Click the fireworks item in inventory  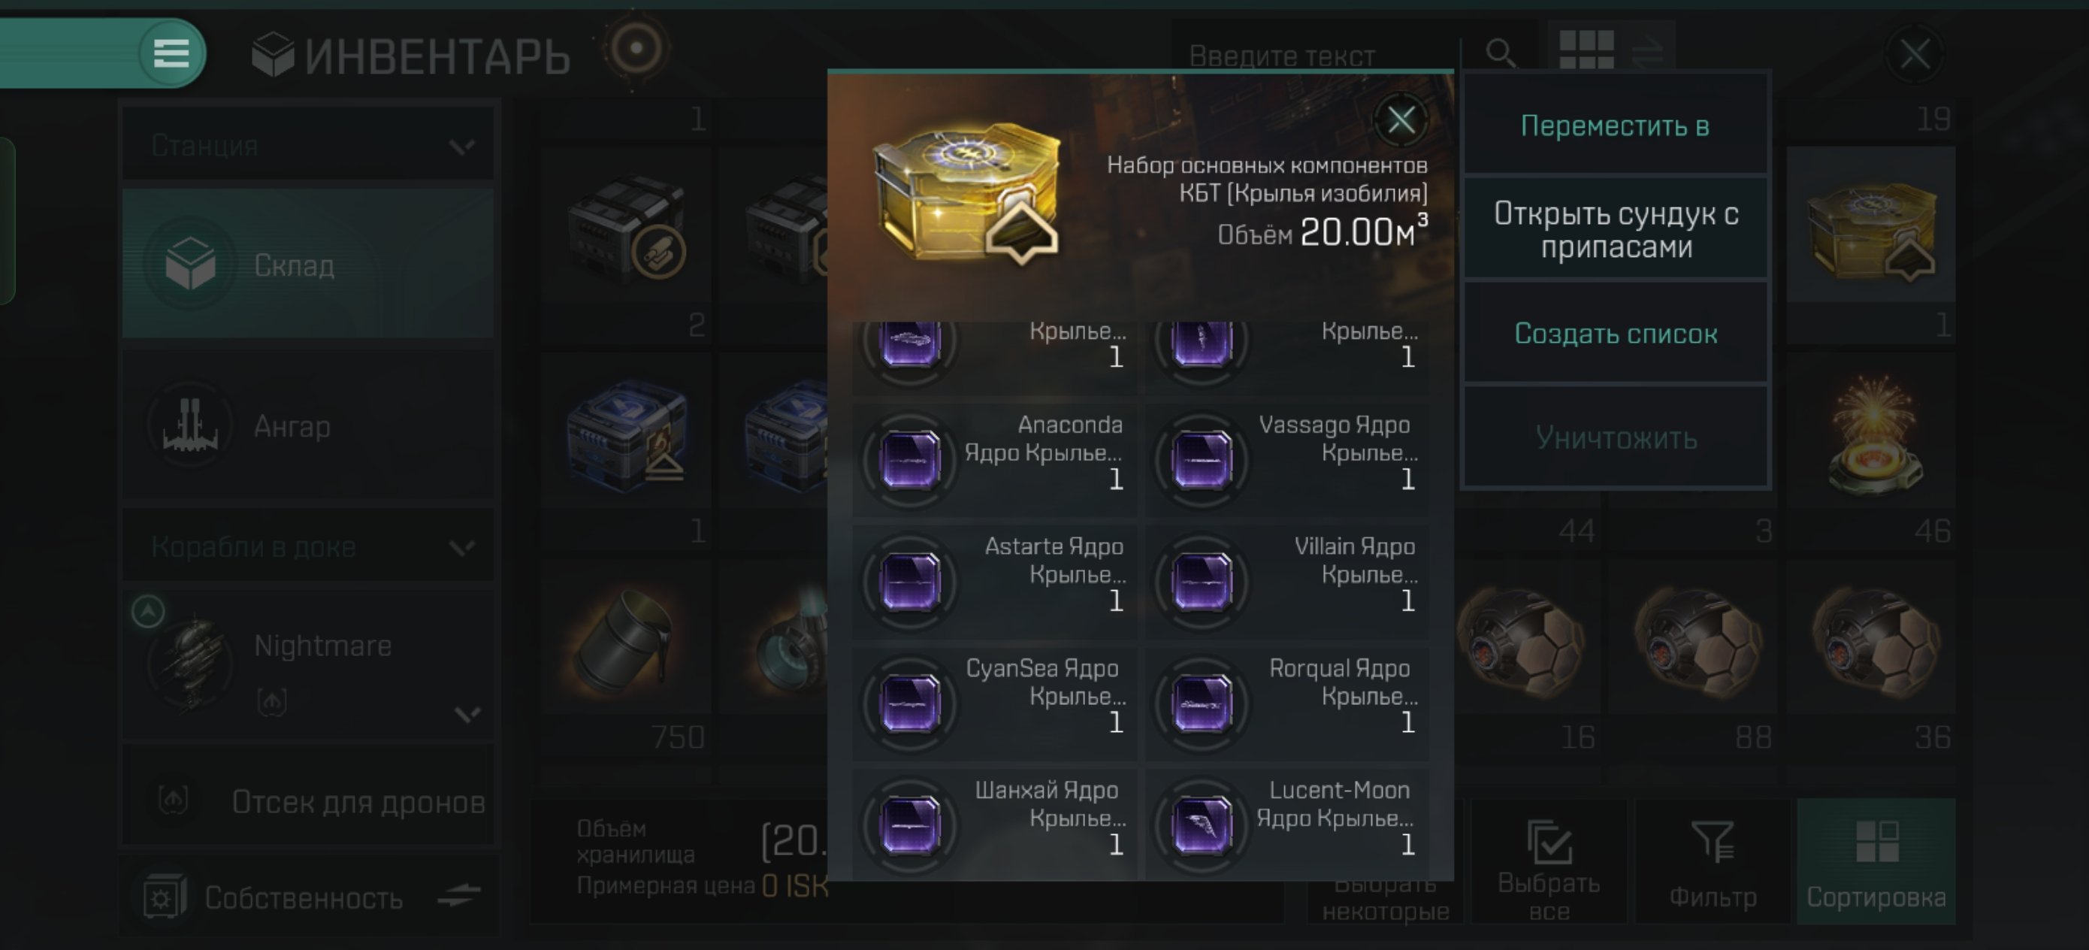click(1874, 434)
